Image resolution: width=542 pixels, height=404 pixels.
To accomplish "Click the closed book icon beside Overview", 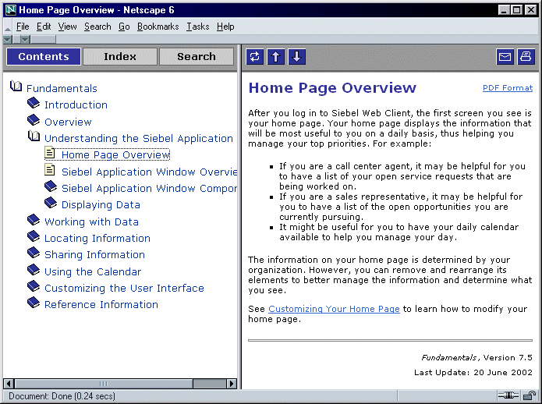I will pyautogui.click(x=34, y=120).
